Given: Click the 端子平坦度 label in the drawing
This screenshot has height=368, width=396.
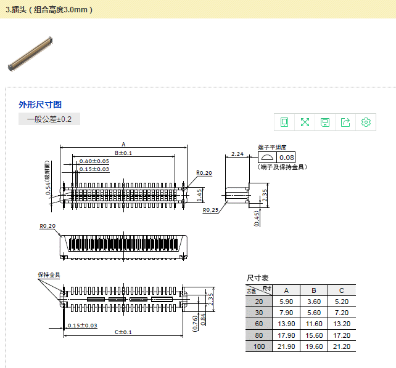Looking at the screenshot, I should 272,148.
